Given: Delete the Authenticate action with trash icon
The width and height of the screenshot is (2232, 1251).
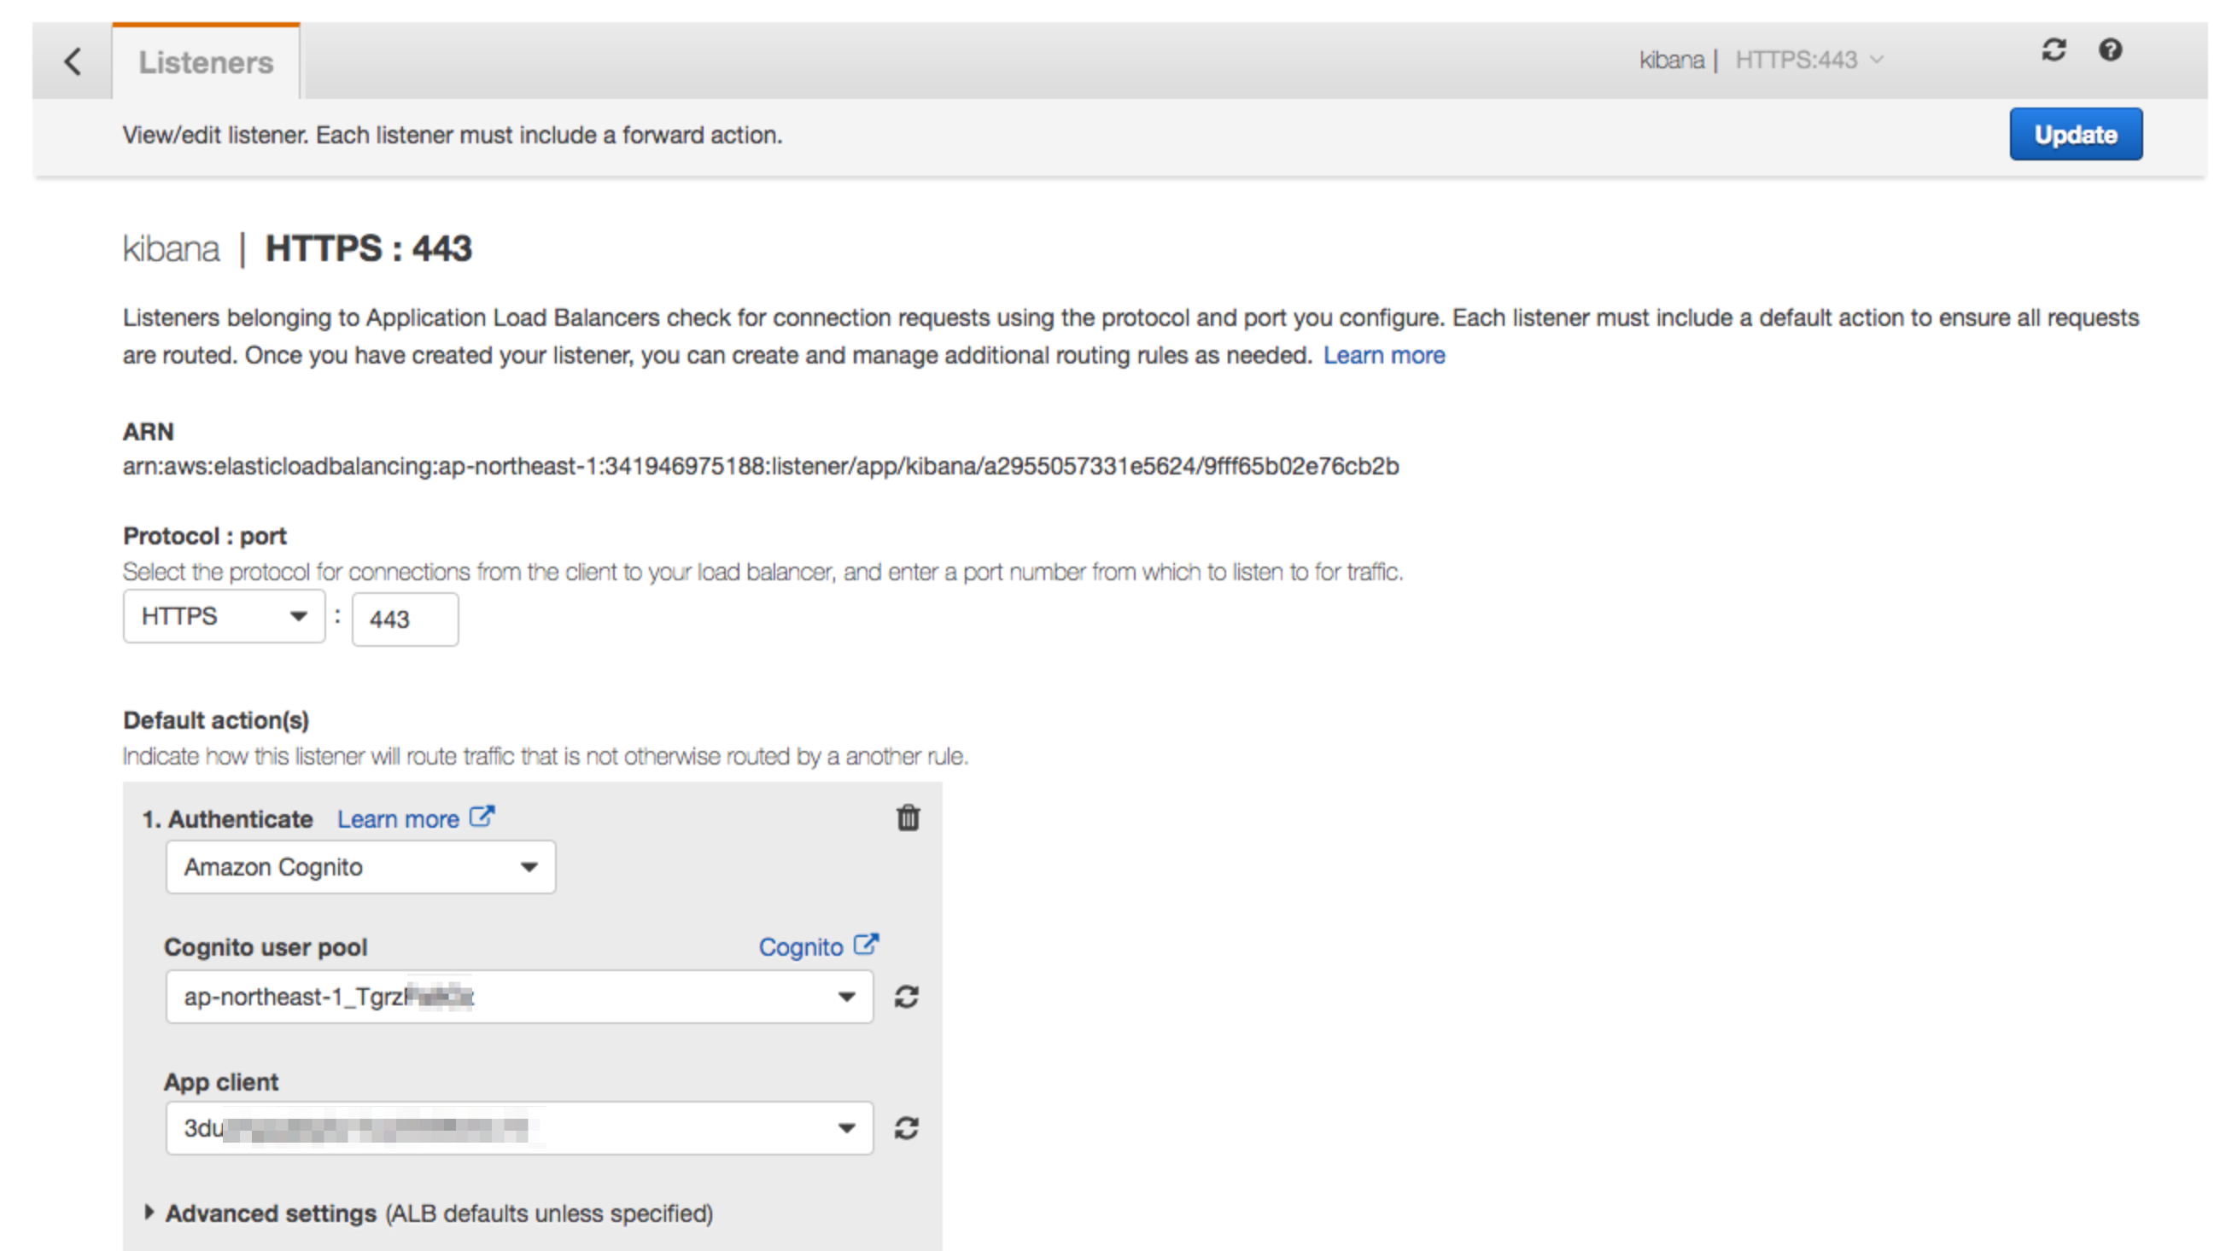Looking at the screenshot, I should coord(907,818).
